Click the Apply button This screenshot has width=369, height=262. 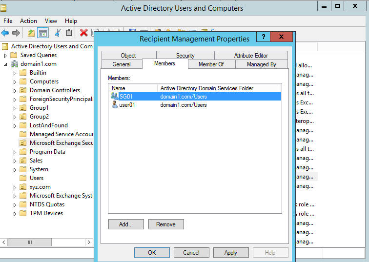coord(231,252)
